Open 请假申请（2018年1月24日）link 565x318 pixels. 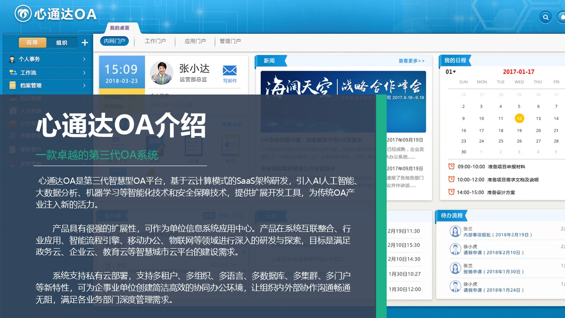(x=493, y=290)
